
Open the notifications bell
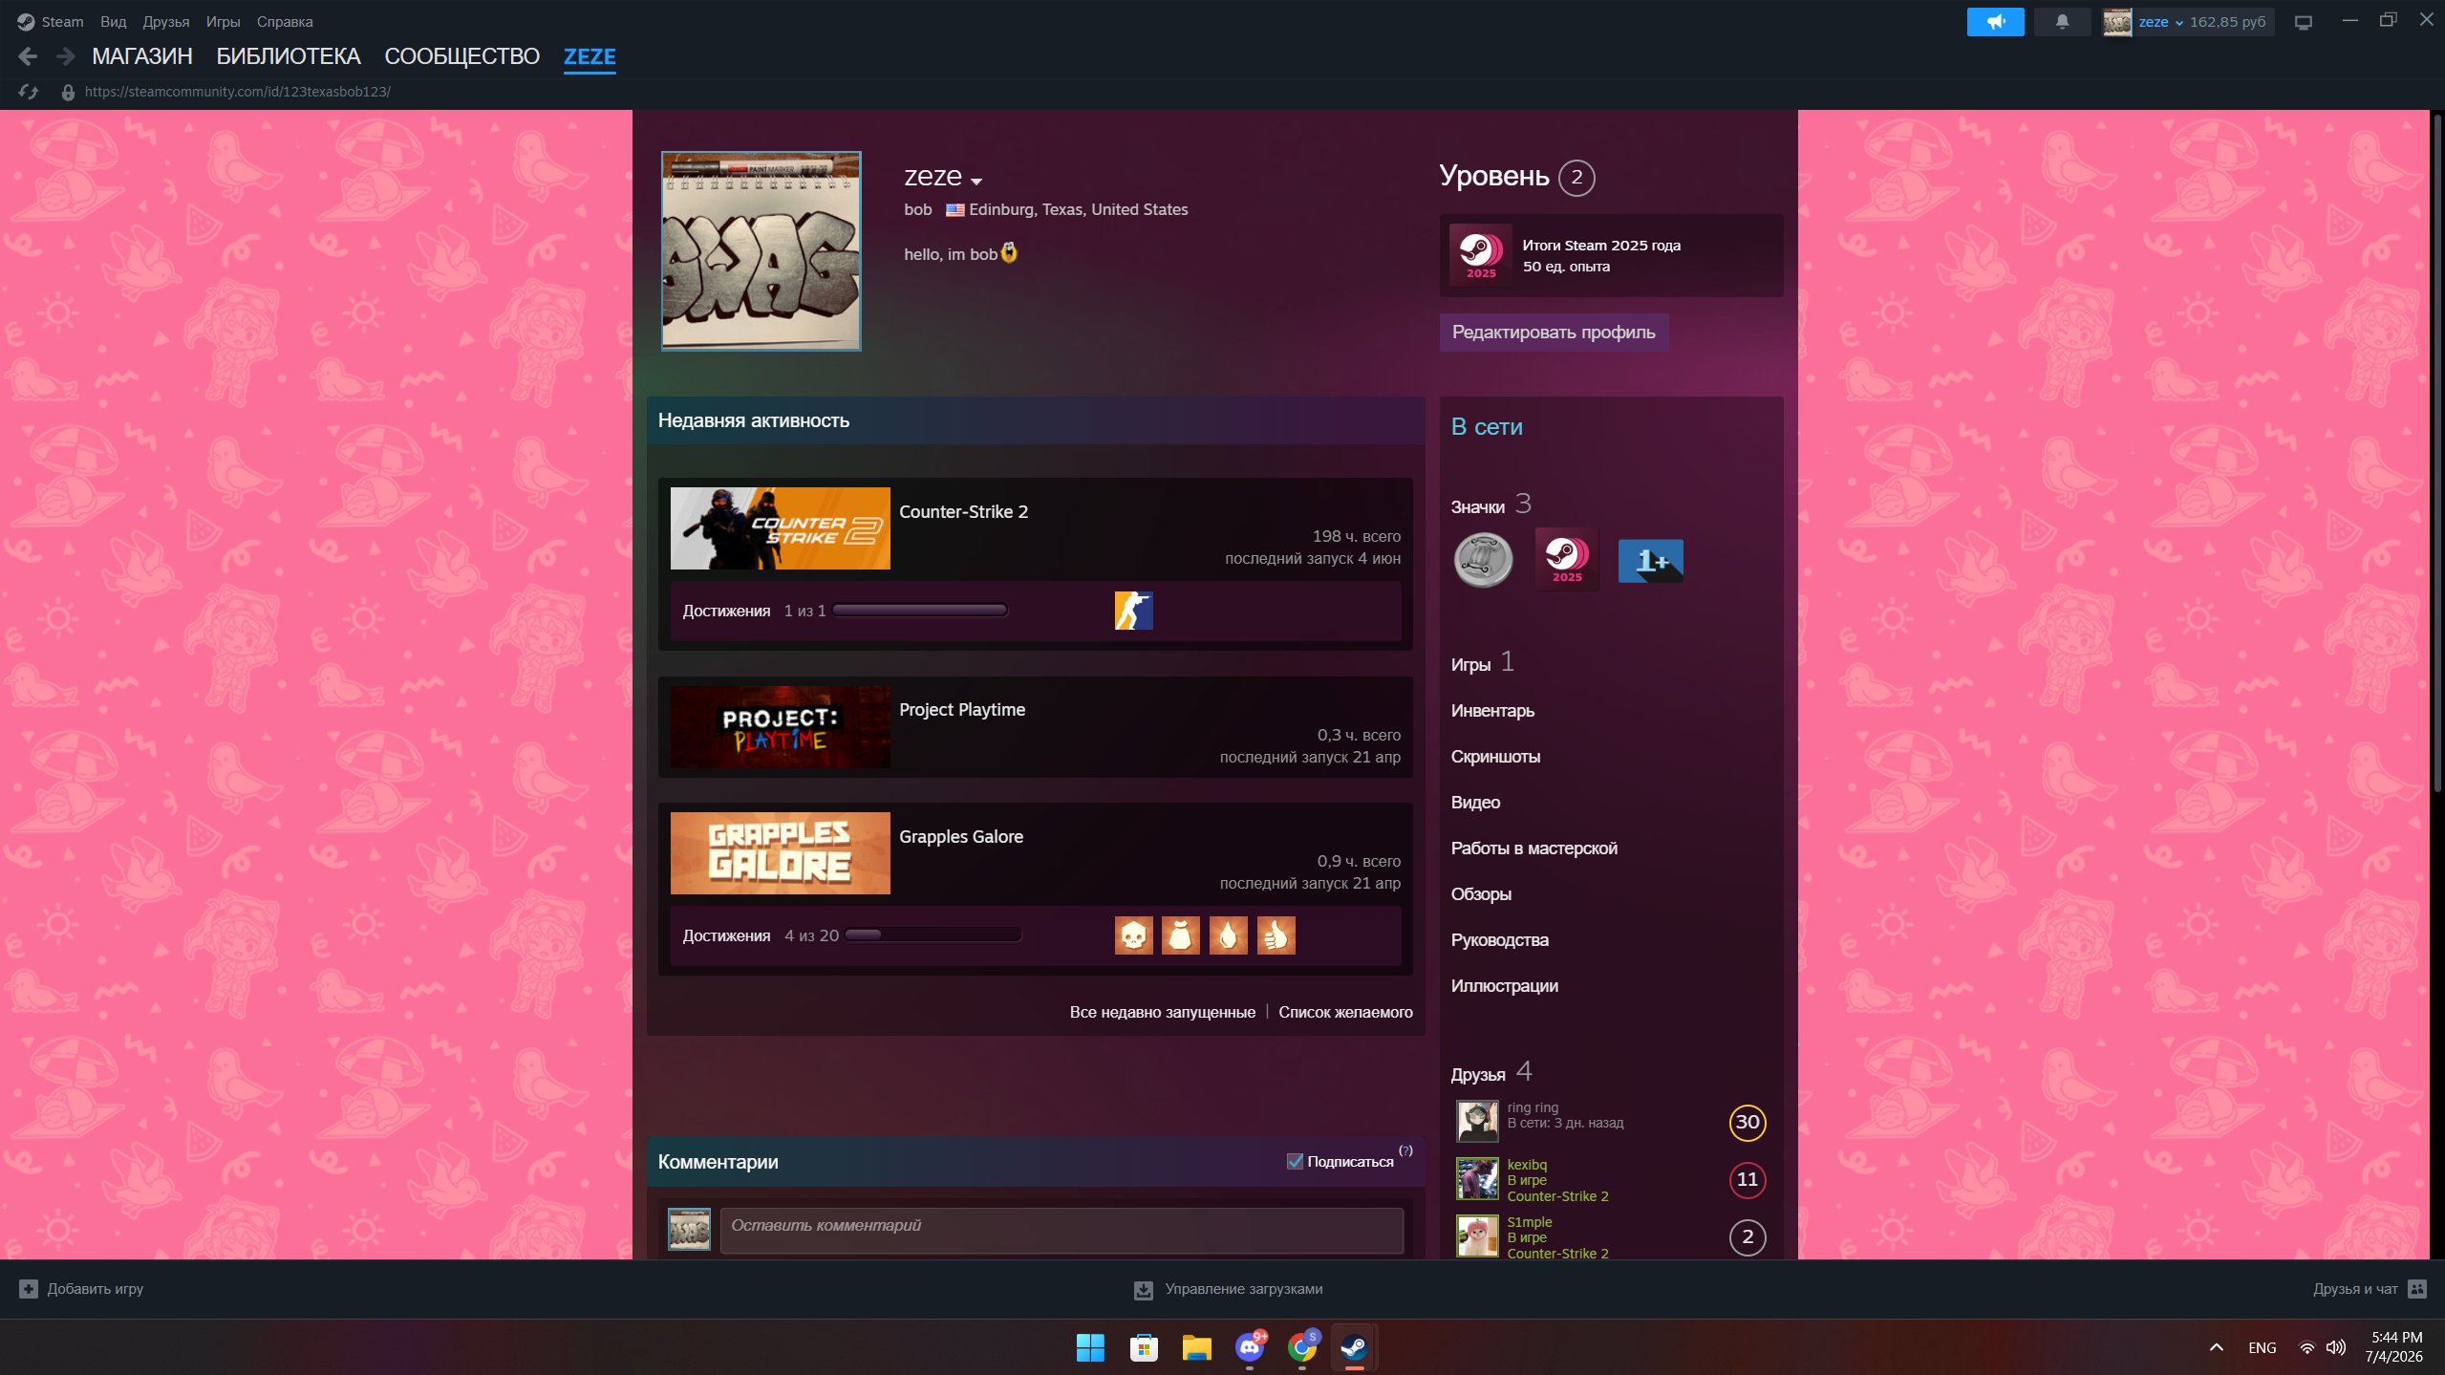2062,21
